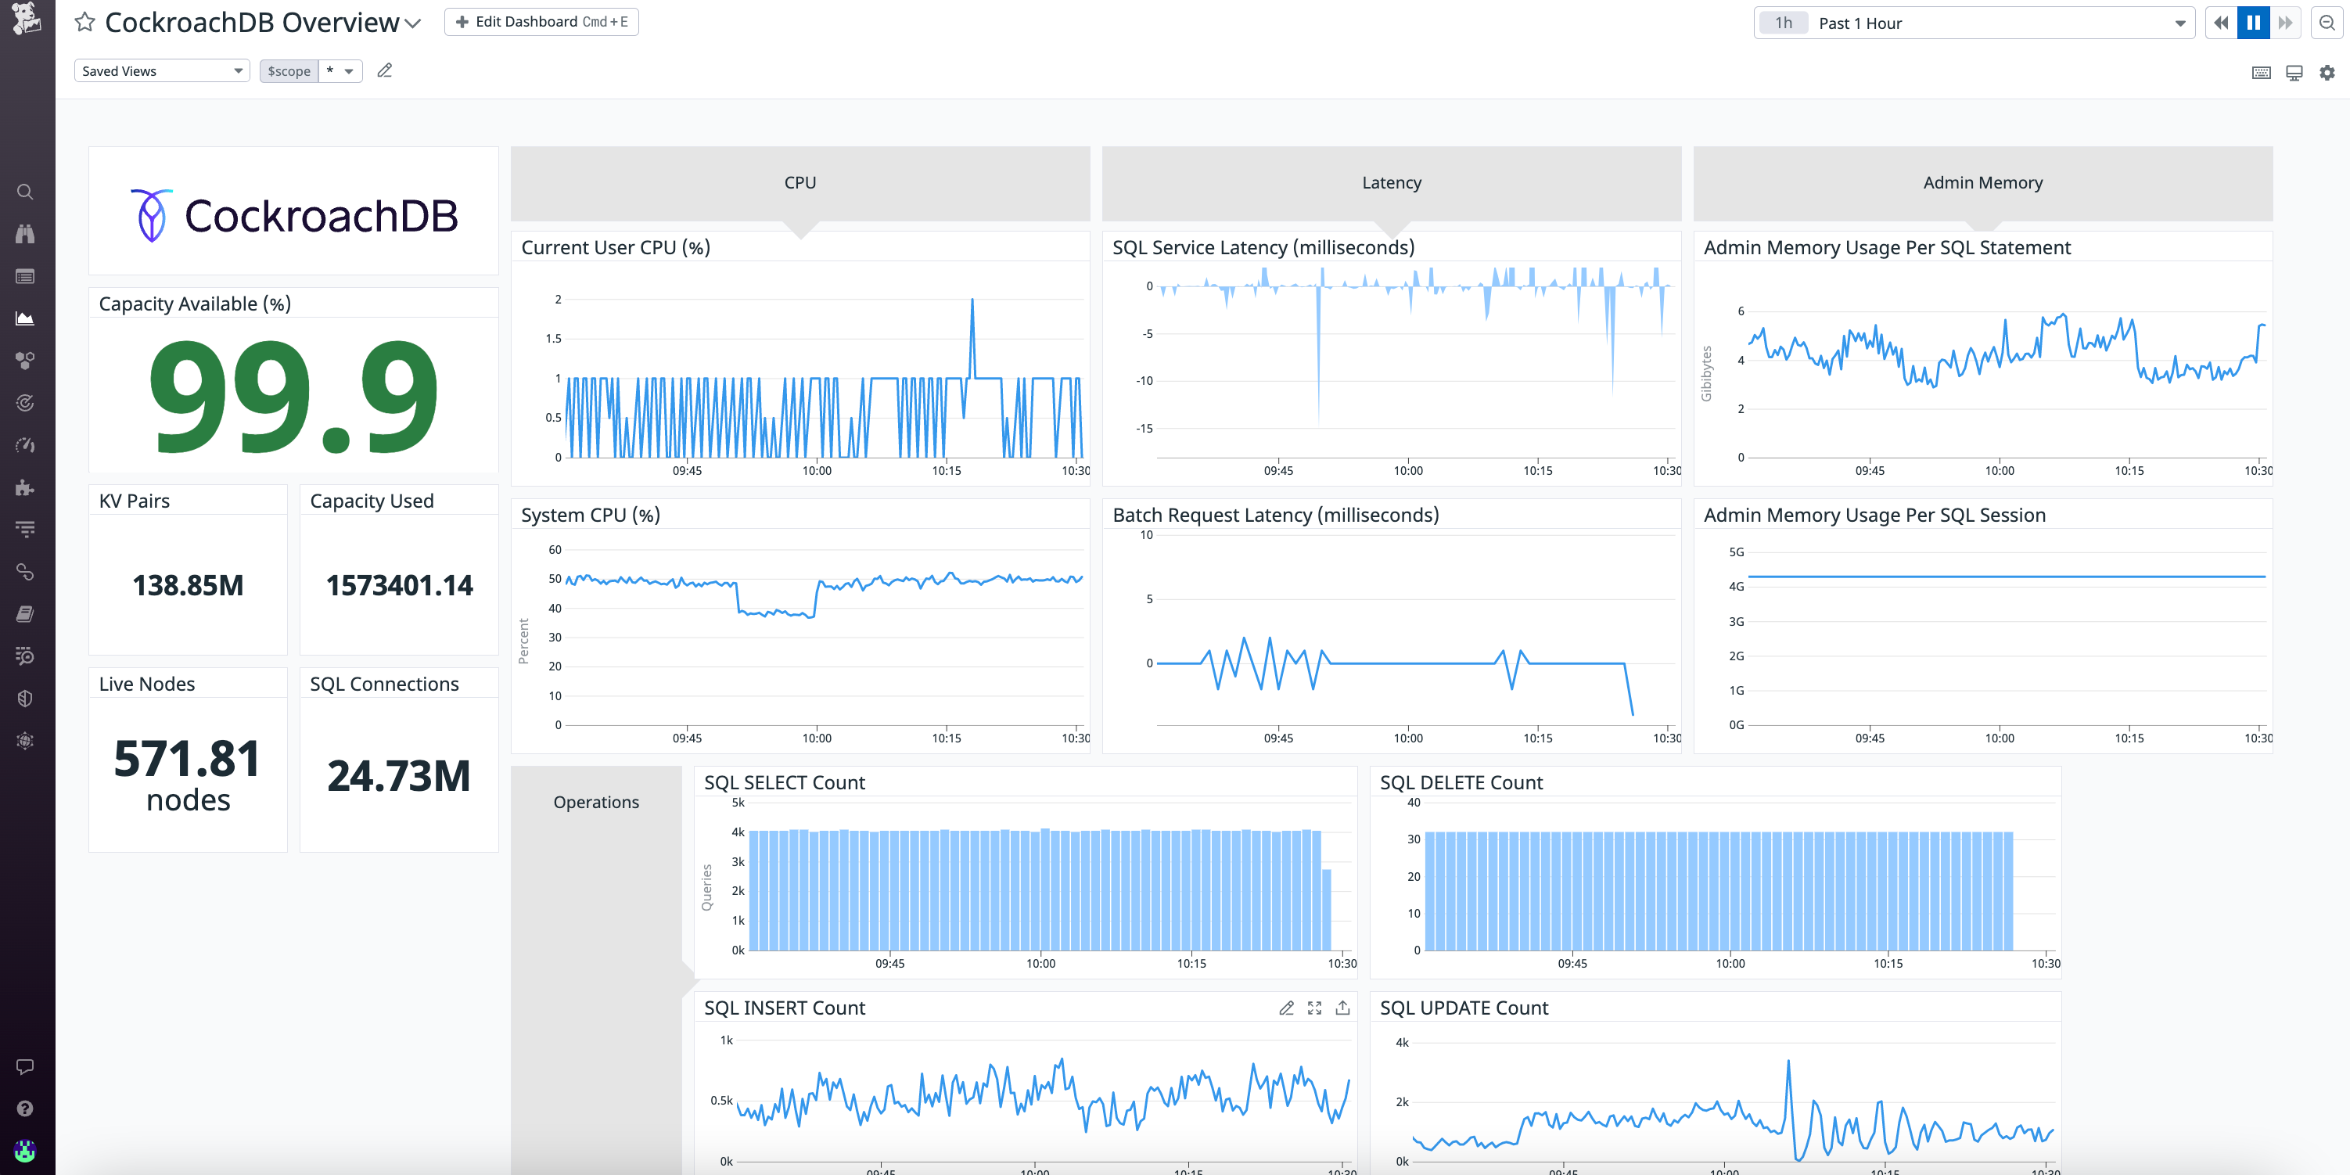Open the Dashboards icon in the sidebar
The height and width of the screenshot is (1175, 2350).
pyautogui.click(x=24, y=317)
